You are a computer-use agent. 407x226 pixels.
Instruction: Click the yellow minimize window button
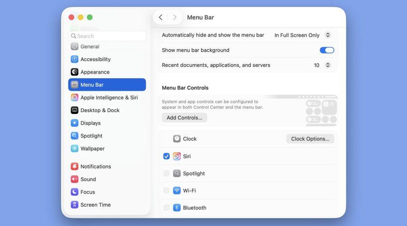80,17
